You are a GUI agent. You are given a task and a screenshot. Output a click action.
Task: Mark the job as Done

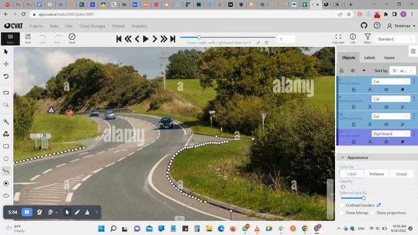click(72, 39)
